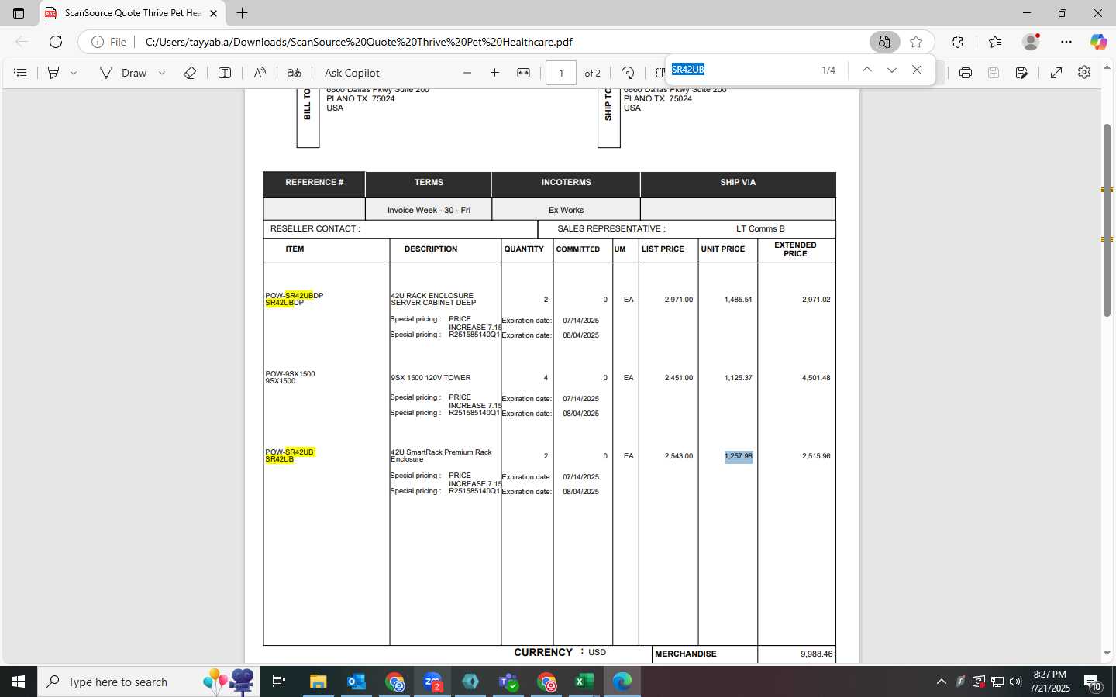Enter full screen PDF mode
1116x697 pixels.
tap(1056, 73)
